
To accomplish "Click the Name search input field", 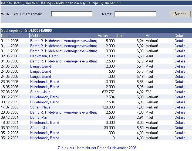I will click(x=135, y=14).
